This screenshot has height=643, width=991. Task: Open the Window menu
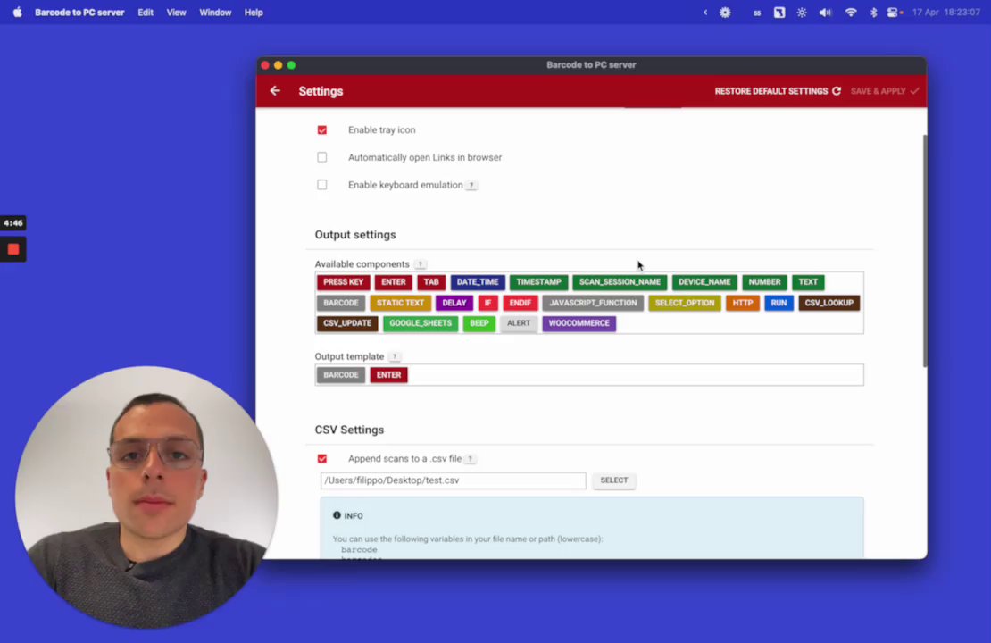(215, 12)
